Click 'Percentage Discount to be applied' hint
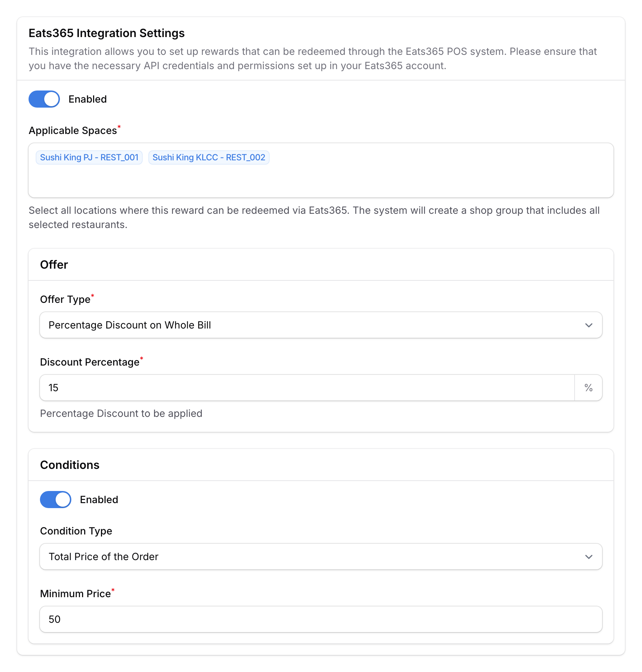 (x=121, y=413)
